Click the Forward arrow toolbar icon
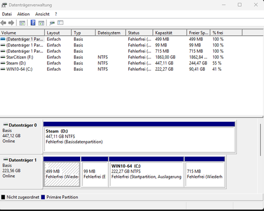Image resolution: width=264 pixels, height=211 pixels. tap(11, 23)
